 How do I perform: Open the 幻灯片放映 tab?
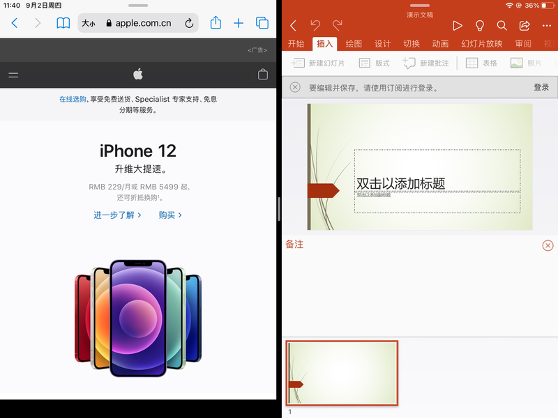coord(482,44)
